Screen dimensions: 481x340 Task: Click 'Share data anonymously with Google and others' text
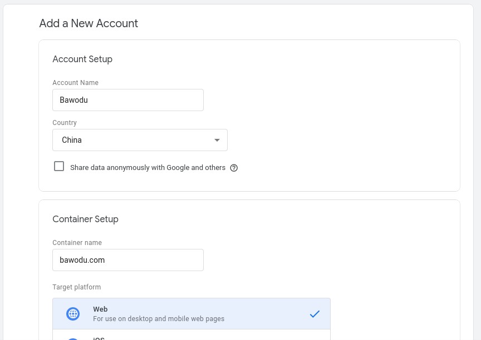(x=148, y=168)
